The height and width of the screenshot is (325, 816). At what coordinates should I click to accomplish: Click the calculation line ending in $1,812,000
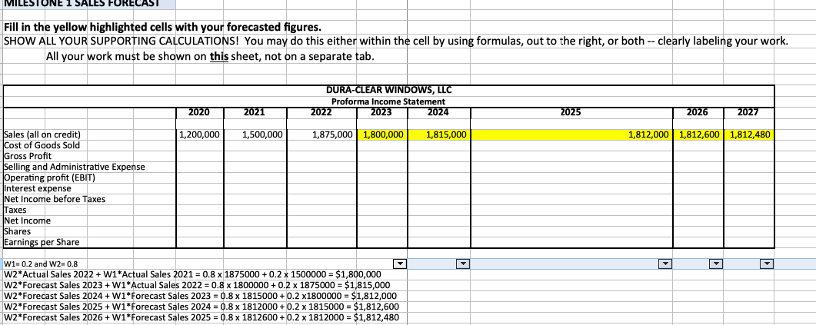(201, 297)
